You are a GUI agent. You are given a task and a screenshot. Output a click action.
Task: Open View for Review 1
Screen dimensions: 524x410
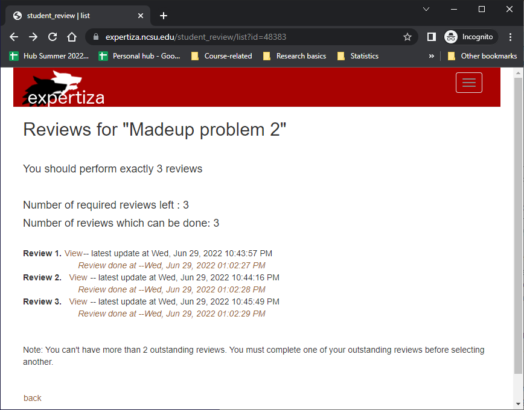(74, 253)
